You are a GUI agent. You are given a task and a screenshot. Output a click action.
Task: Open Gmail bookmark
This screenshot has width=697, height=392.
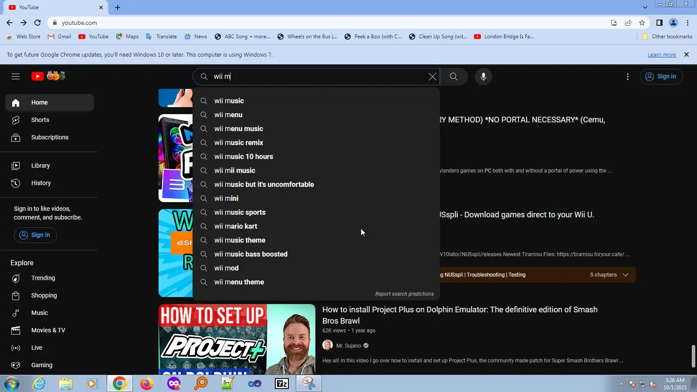click(x=60, y=37)
